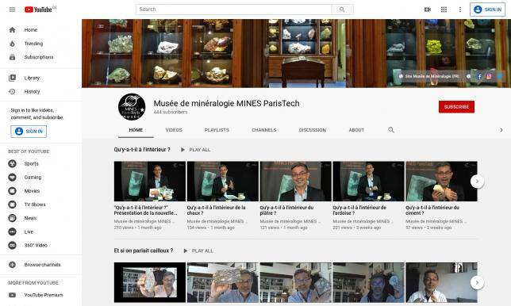This screenshot has width=511, height=306.
Task: Open the create video camera icon
Action: 428,10
